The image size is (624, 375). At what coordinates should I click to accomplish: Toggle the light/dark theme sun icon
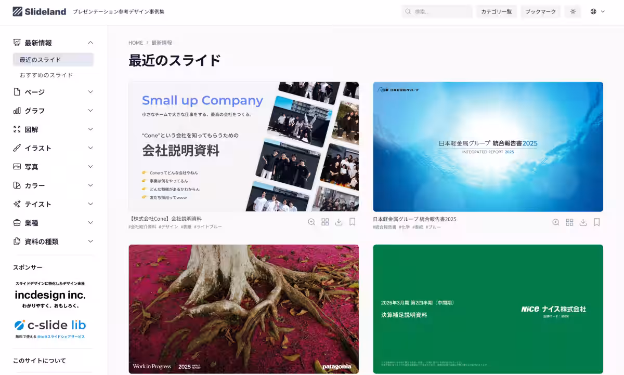tap(573, 11)
